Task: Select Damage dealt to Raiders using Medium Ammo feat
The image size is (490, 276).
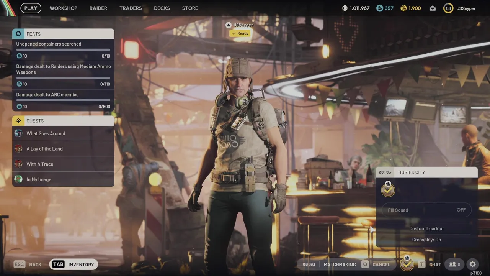Action: (x=63, y=75)
